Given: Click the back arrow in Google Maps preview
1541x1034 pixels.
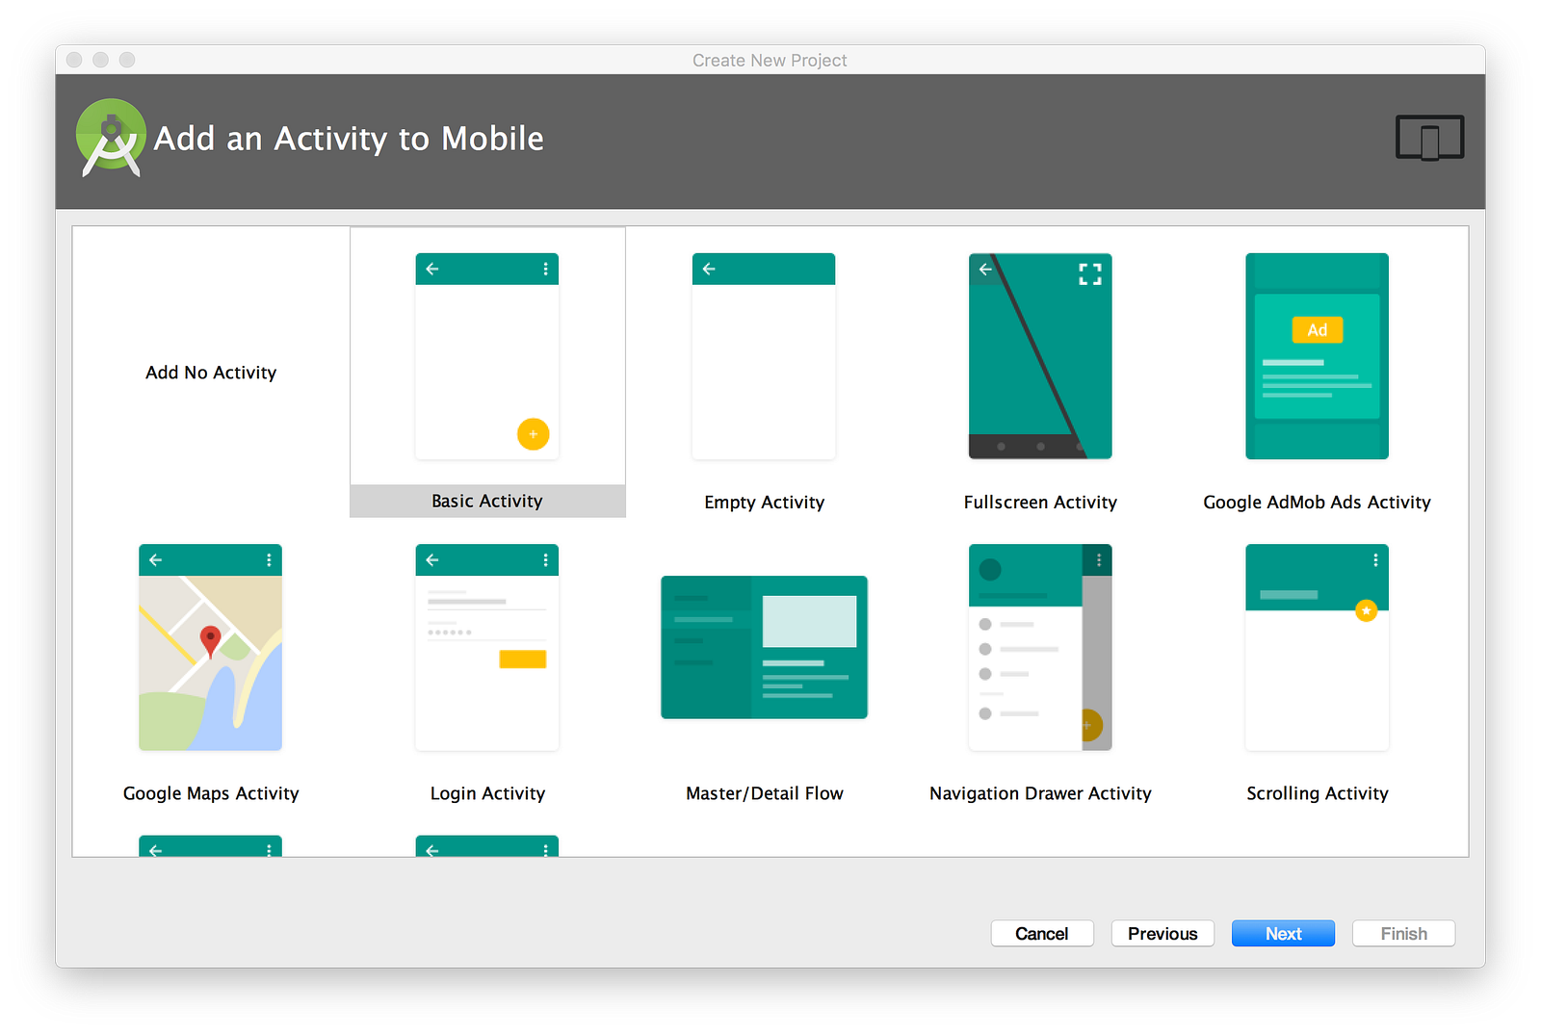Looking at the screenshot, I should [x=156, y=559].
